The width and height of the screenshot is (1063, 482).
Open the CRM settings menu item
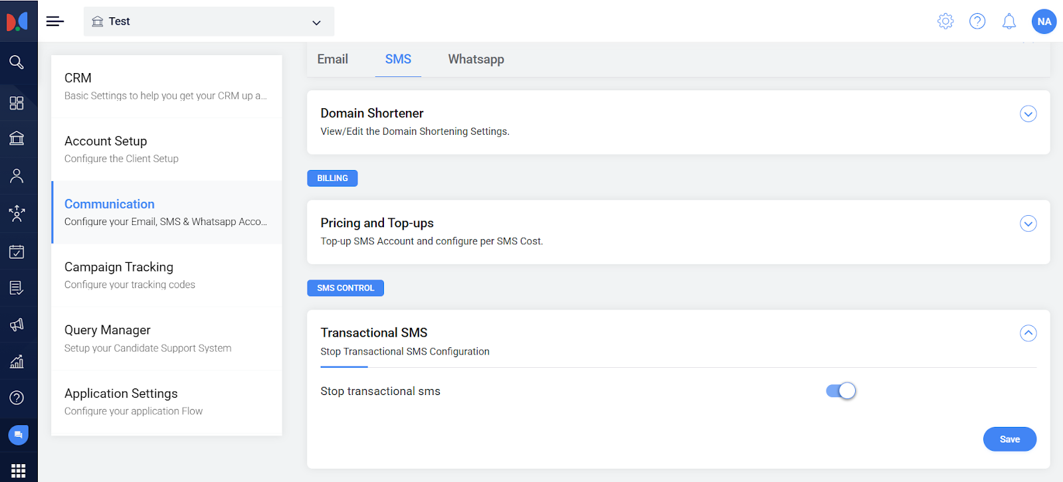point(167,86)
